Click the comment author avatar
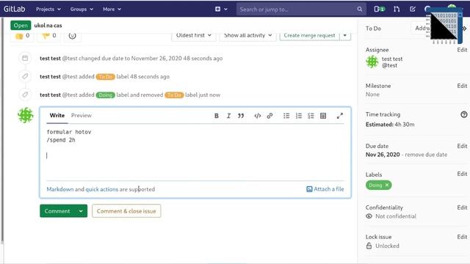470x264 pixels. [26, 115]
